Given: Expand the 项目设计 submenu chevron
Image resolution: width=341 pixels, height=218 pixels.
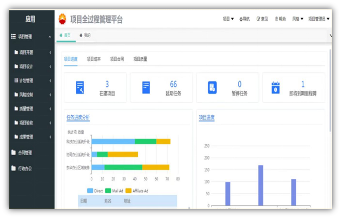Looking at the screenshot, I should 50,67.
